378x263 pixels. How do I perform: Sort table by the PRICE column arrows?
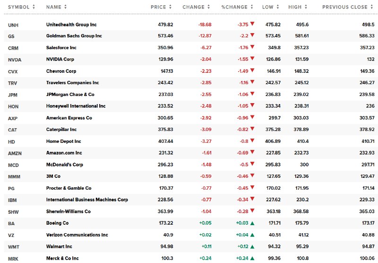170,7
